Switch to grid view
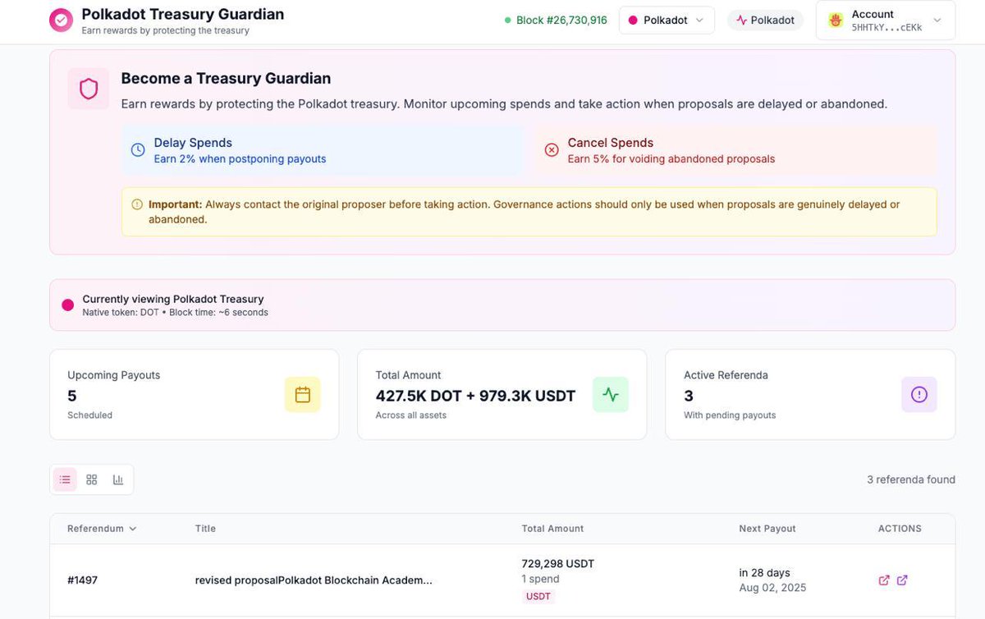 92,479
